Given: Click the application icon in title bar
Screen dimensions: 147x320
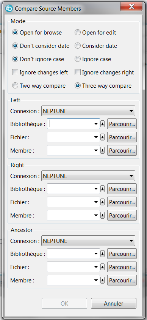Looking at the screenshot, I should [9, 8].
